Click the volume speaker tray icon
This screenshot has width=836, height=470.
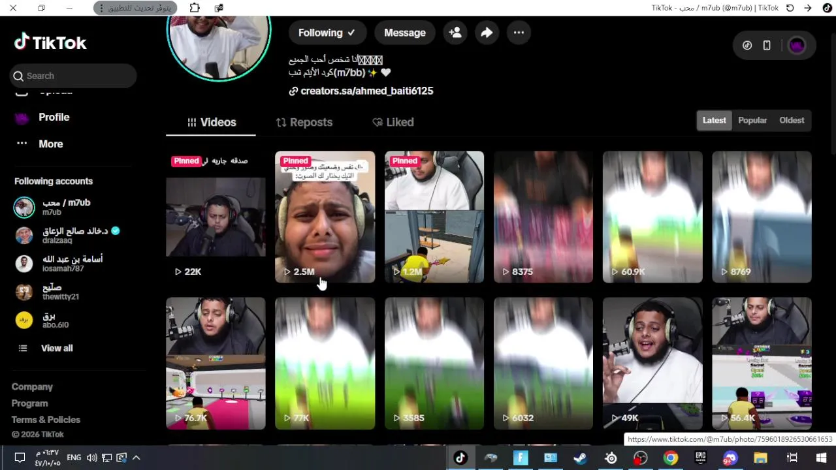92,458
